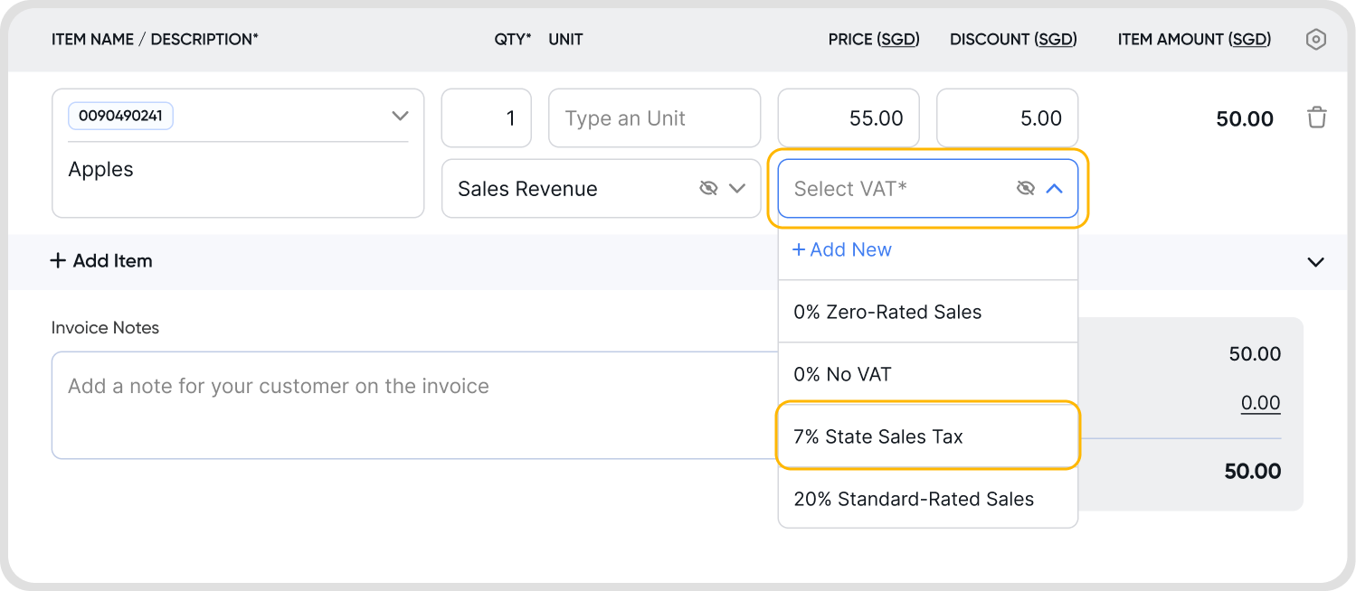Click the quantity field showing 1
This screenshot has height=591, width=1356.
pos(486,118)
